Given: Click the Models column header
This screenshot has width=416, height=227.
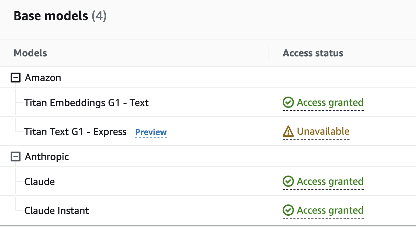Looking at the screenshot, I should pyautogui.click(x=30, y=53).
